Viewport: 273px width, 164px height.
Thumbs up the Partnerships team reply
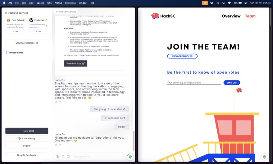coord(56,102)
